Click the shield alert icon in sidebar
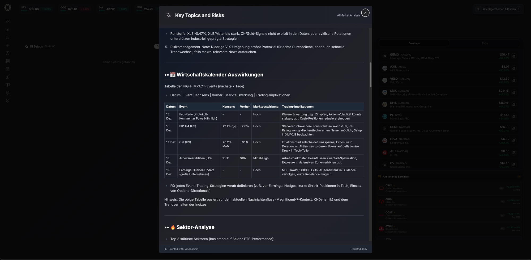The height and width of the screenshot is (260, 531). tap(7, 101)
